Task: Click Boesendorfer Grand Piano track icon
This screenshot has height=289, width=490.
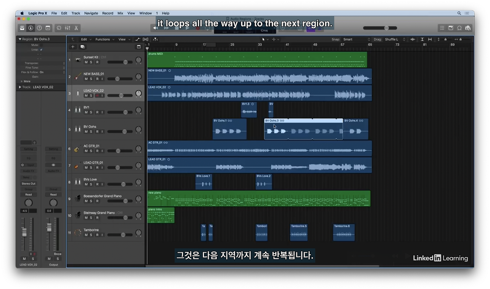Action: click(x=78, y=199)
